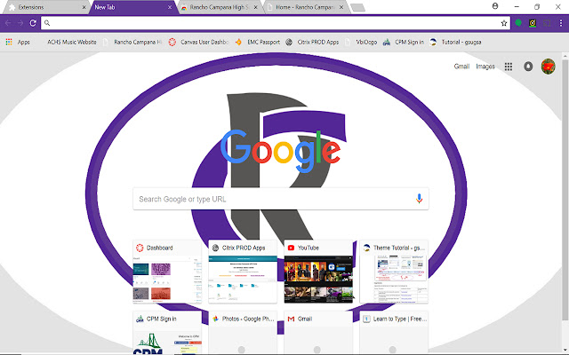Image resolution: width=569 pixels, height=355 pixels.
Task: Open the Tutorial - gsugsa bookmark
Action: click(455, 42)
